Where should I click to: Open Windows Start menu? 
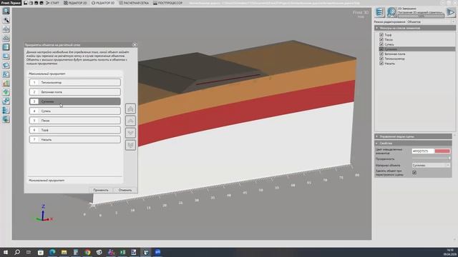tap(6, 252)
